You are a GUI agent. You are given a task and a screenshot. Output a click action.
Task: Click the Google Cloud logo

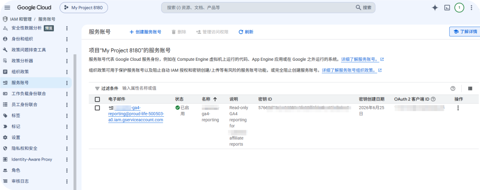tap(34, 8)
